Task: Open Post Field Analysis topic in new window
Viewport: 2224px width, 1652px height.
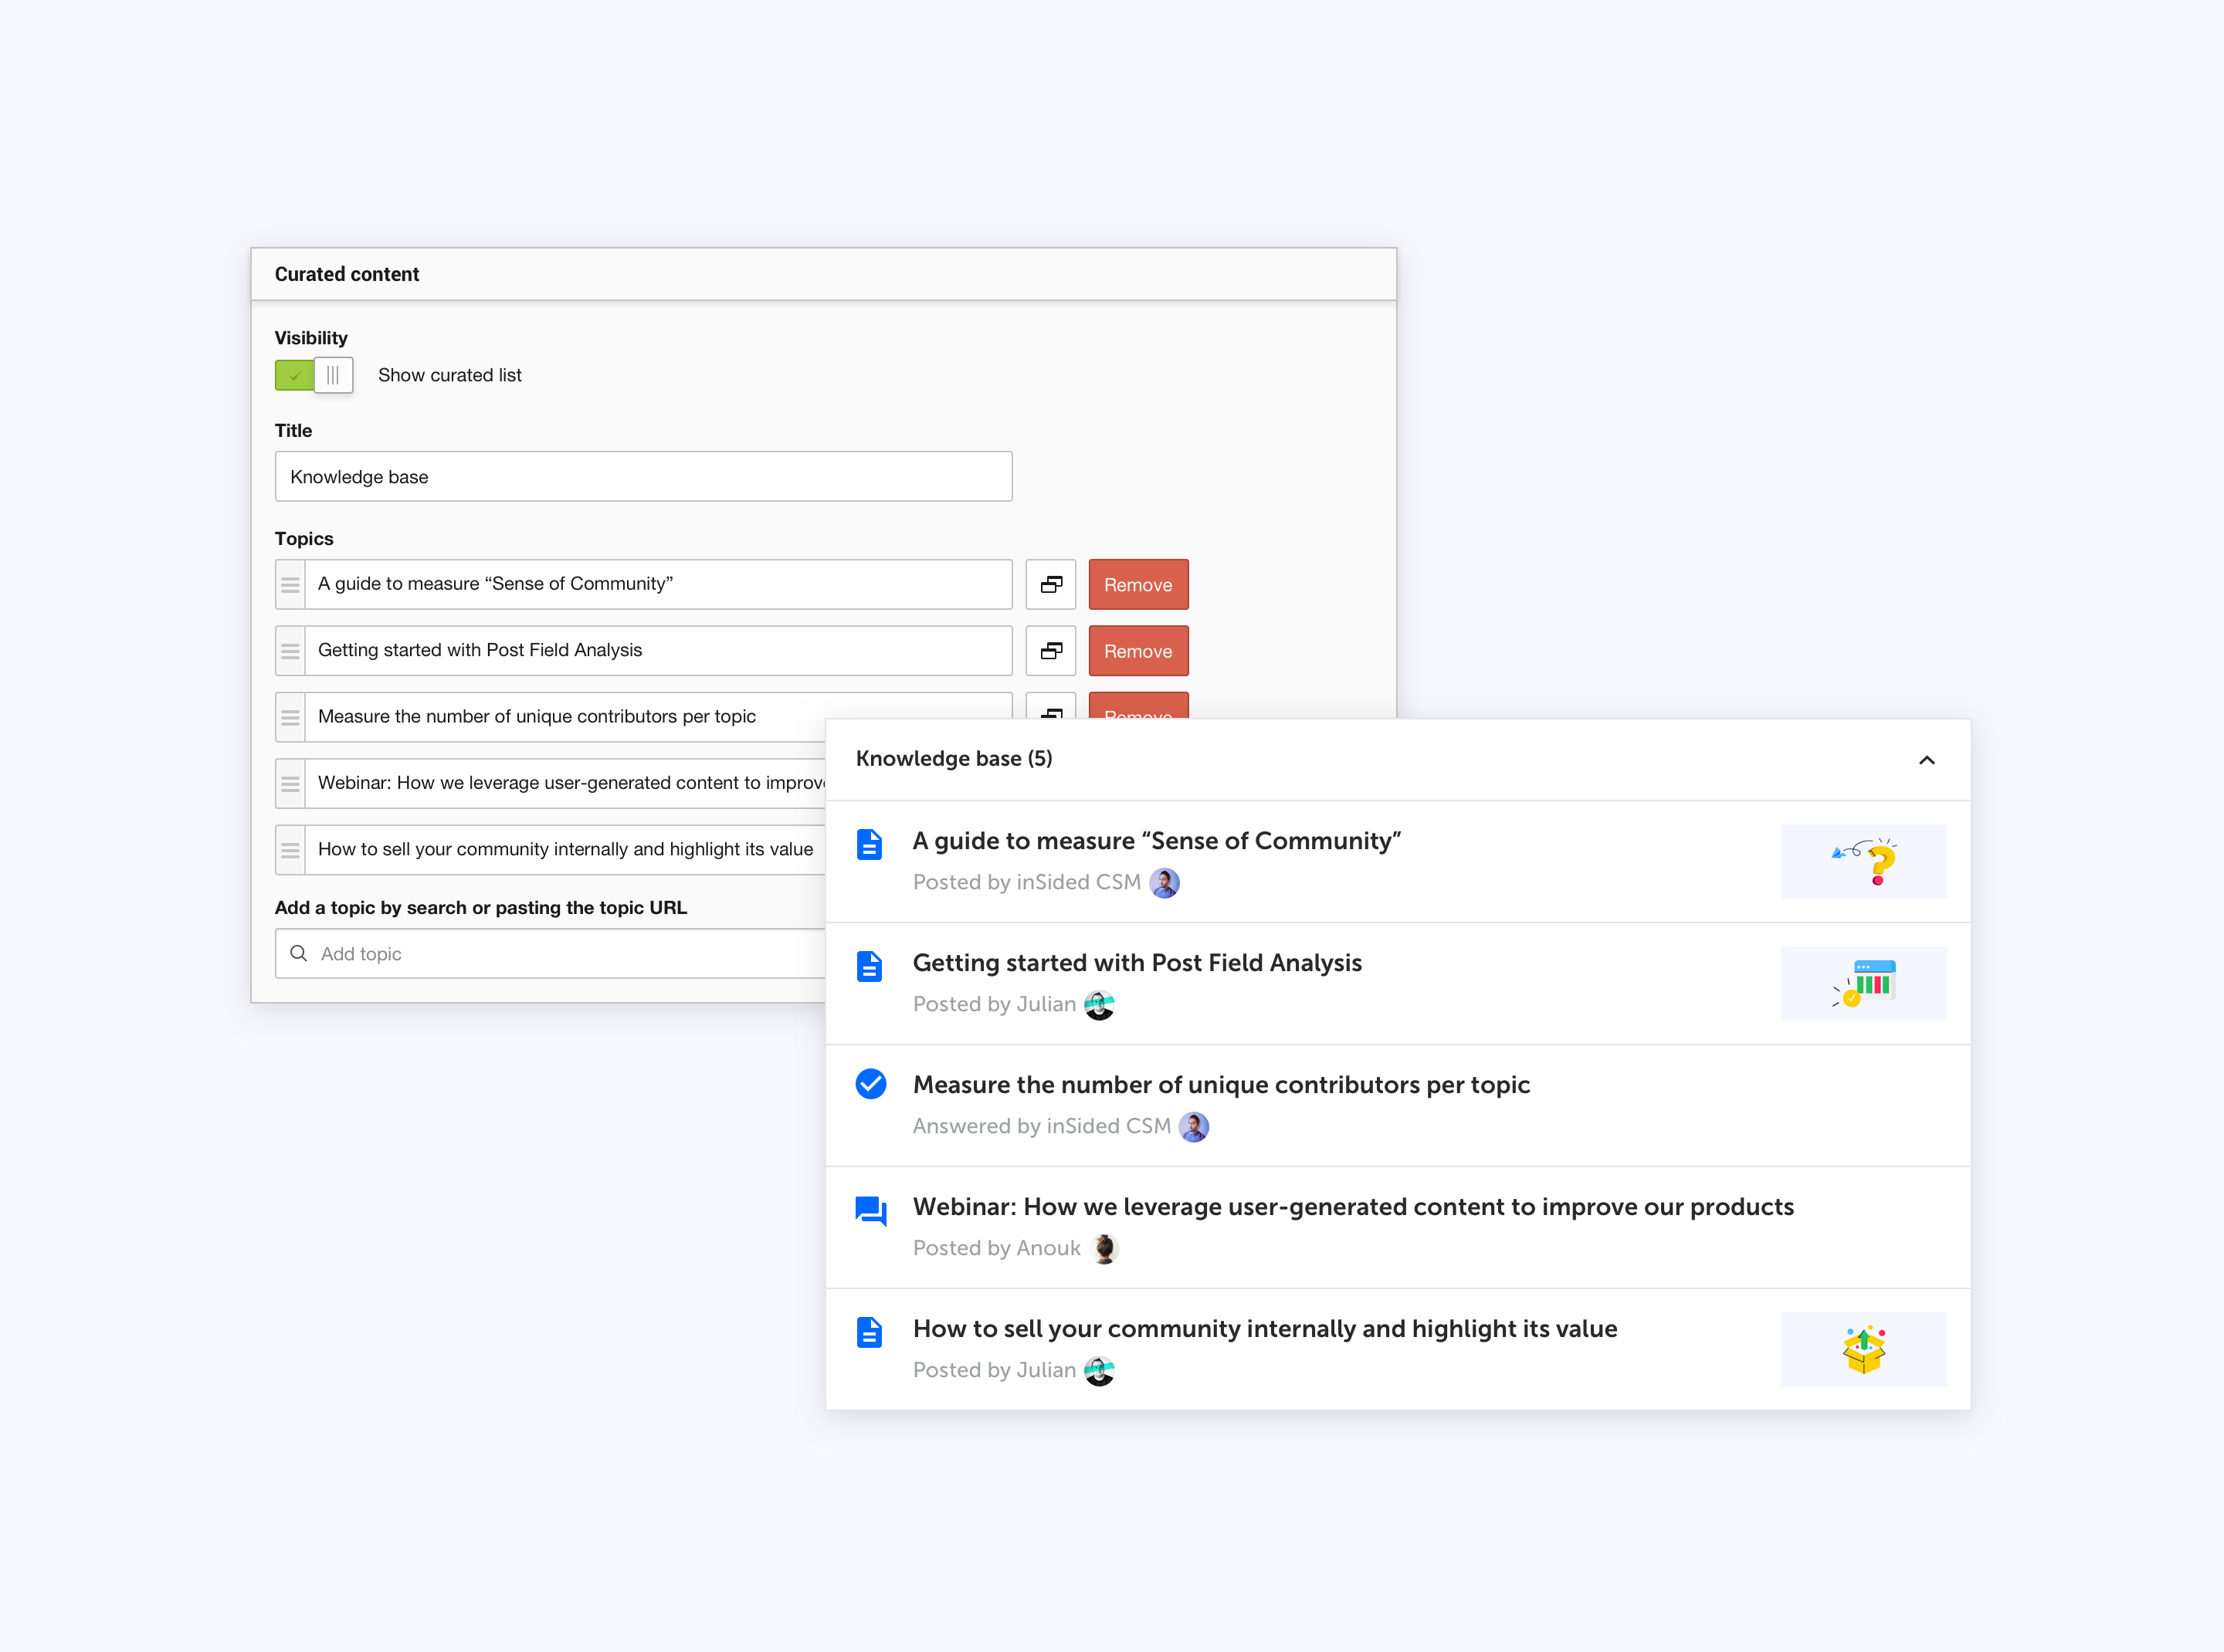Action: [x=1050, y=651]
